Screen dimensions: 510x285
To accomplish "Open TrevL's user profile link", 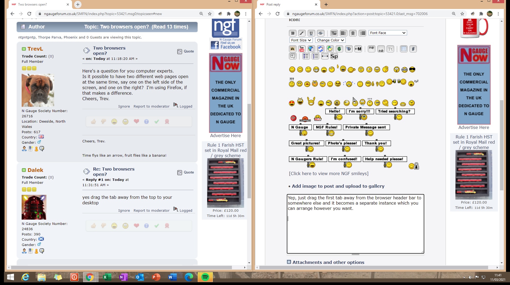I will click(x=35, y=49).
